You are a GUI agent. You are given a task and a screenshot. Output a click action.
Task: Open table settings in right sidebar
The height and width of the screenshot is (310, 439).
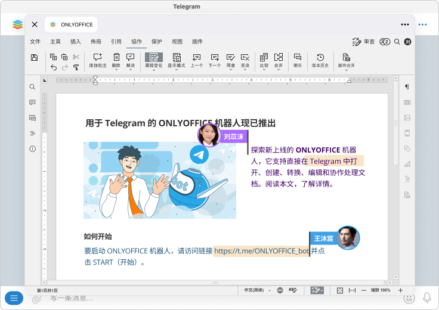click(x=407, y=103)
